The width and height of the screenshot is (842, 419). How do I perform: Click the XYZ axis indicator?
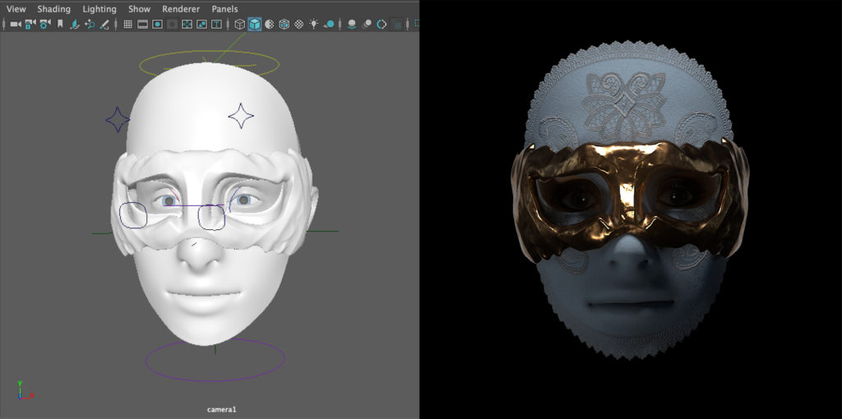pyautogui.click(x=25, y=390)
